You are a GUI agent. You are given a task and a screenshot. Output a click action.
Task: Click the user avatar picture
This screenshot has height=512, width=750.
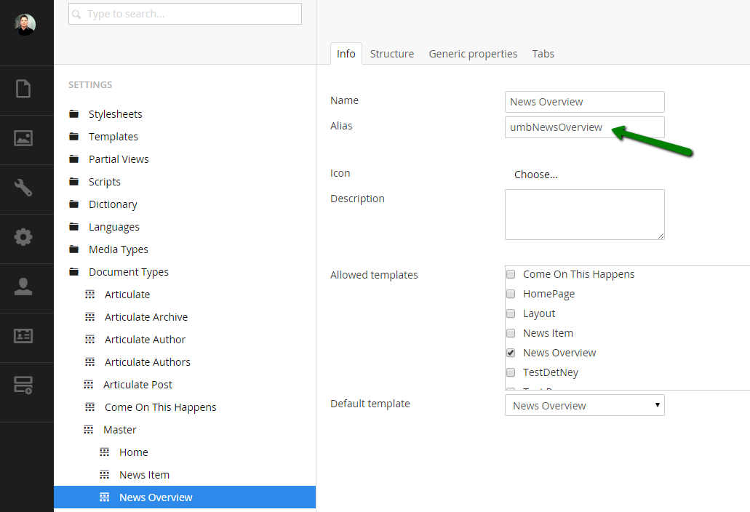point(25,25)
